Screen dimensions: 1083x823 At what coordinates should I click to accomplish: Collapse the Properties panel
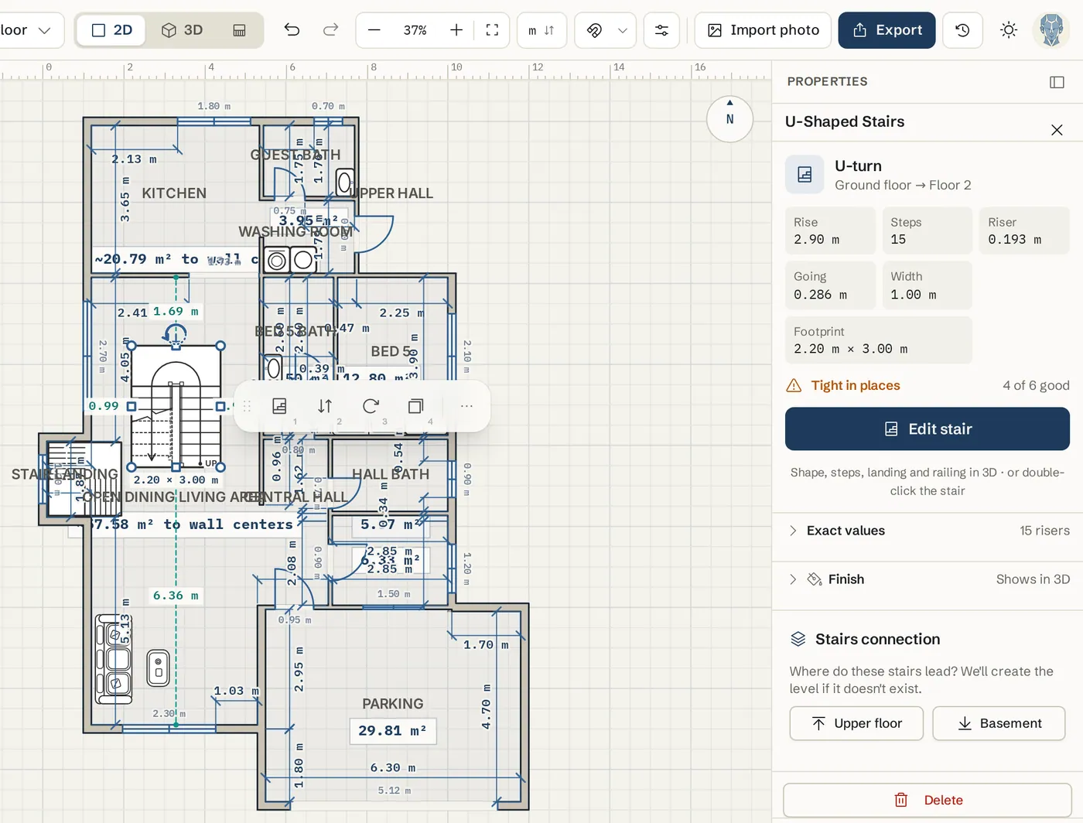coord(1057,82)
